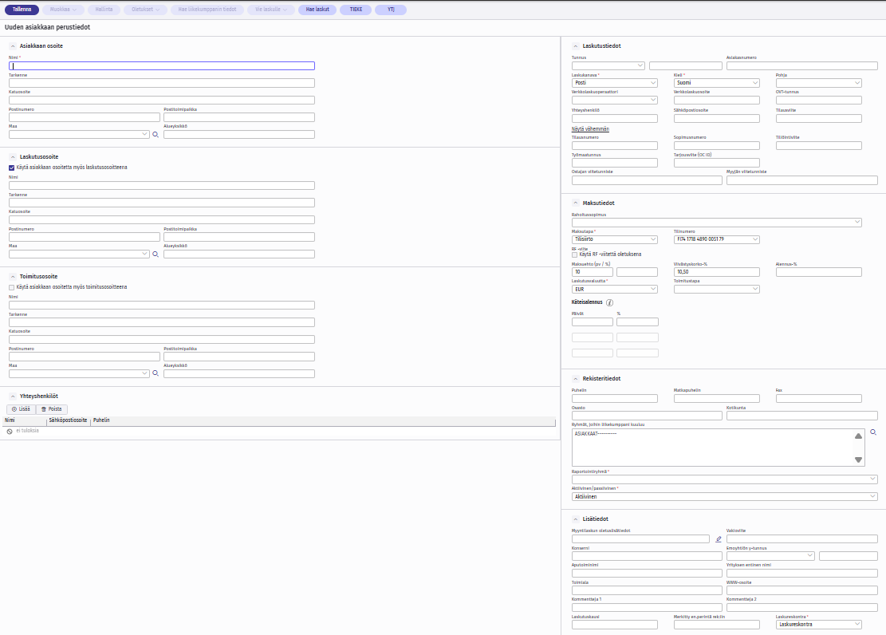
Task: Click the search icon beside customer address Maa
Action: [156, 135]
